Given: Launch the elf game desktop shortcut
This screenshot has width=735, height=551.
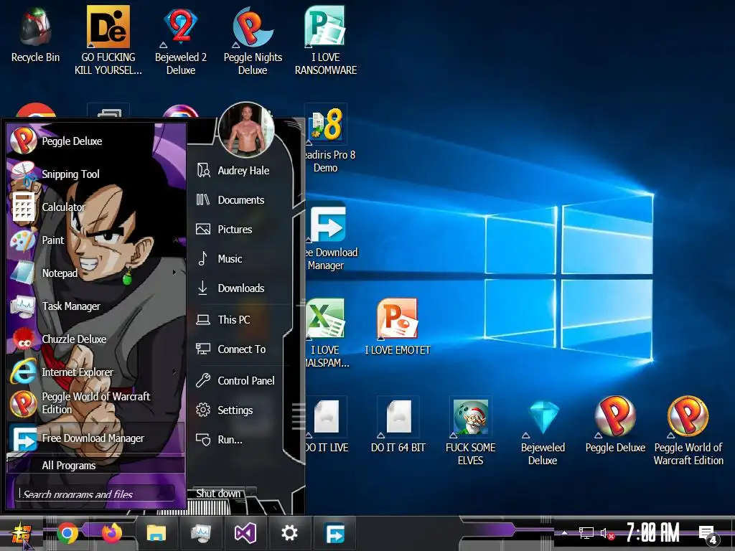Looking at the screenshot, I should point(470,430).
